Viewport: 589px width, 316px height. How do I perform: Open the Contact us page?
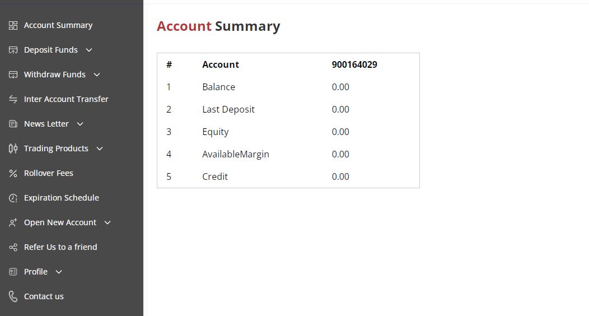click(x=44, y=296)
